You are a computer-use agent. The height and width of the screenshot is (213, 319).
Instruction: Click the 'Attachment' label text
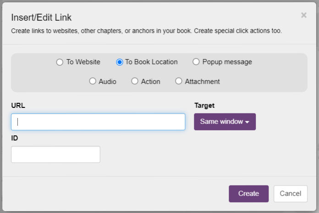tap(202, 82)
